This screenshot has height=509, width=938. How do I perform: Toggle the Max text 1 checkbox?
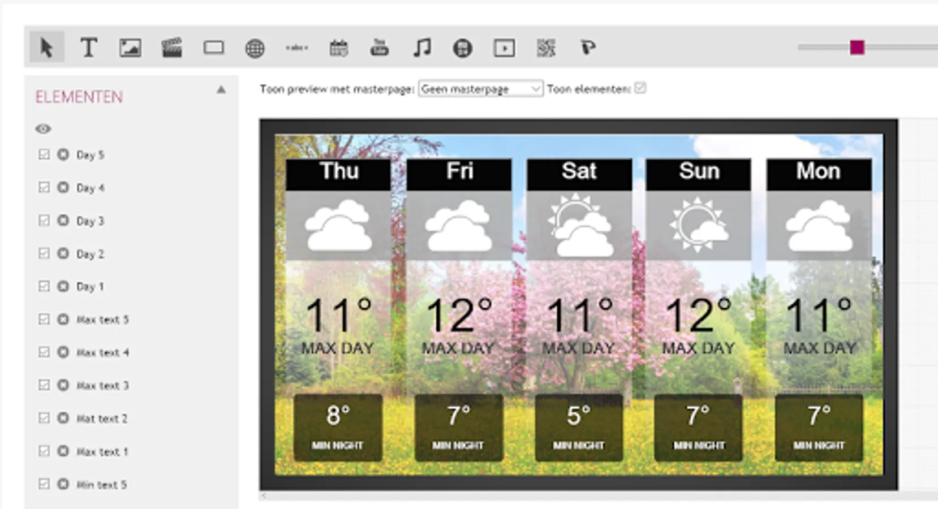click(44, 451)
